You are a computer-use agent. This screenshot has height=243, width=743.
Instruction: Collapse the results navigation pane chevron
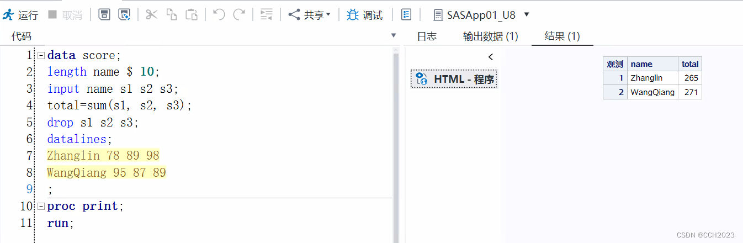pyautogui.click(x=491, y=56)
